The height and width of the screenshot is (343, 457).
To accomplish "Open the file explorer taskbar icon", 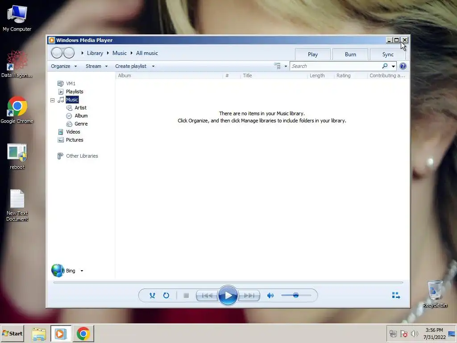I will pos(39,334).
